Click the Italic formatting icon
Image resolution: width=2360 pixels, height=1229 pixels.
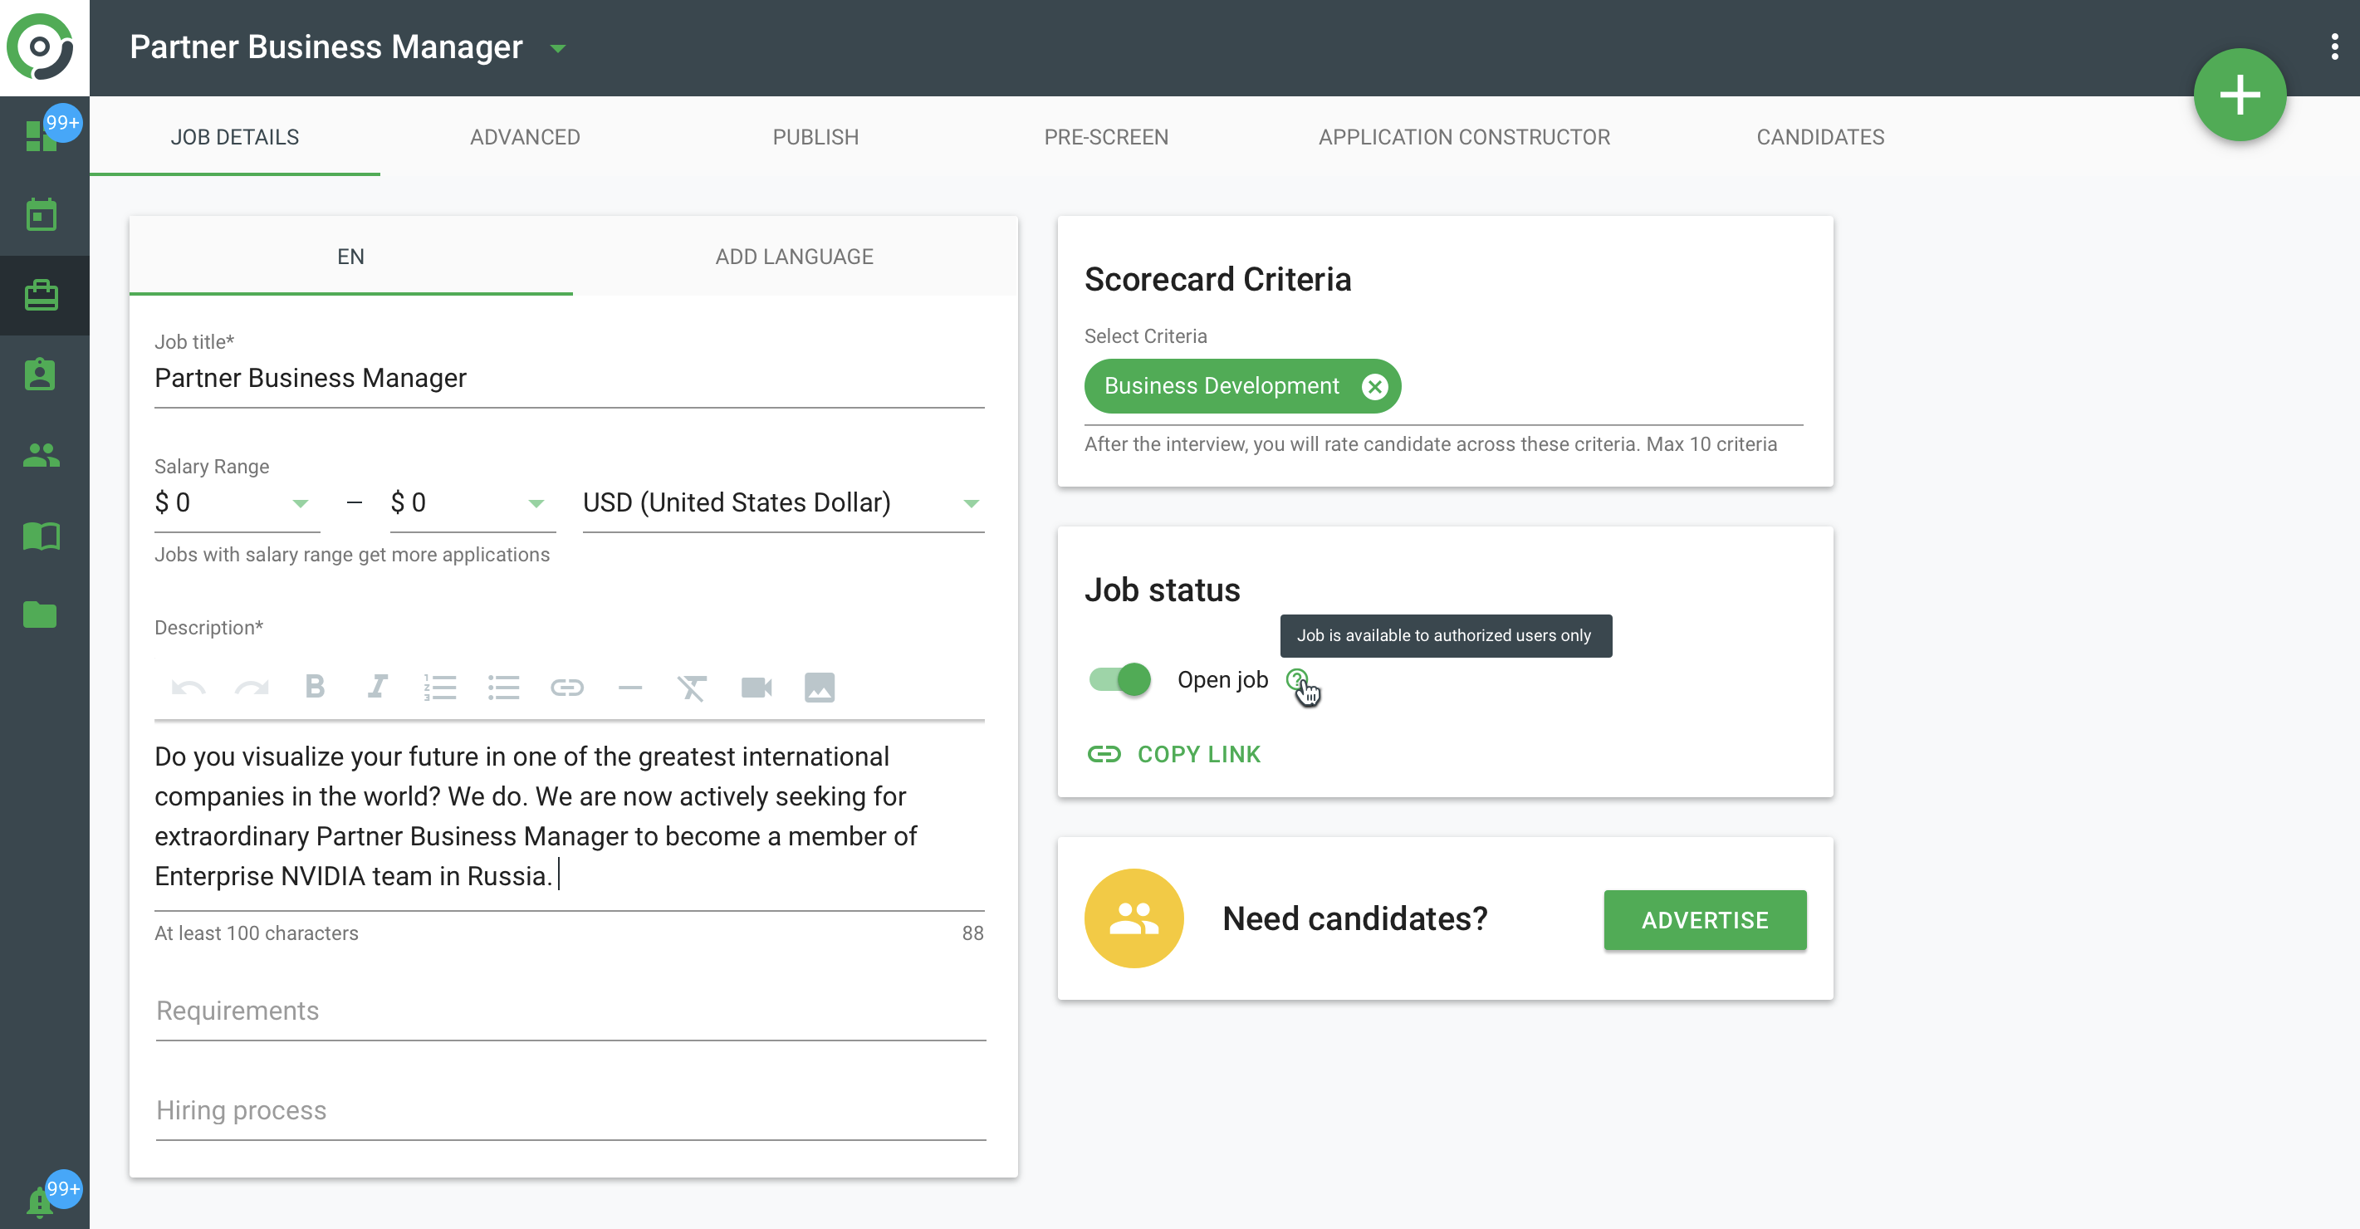376,687
